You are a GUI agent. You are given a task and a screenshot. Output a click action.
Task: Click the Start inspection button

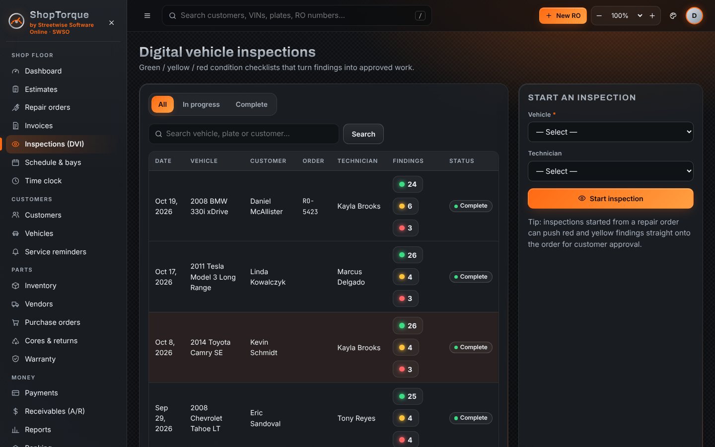[x=611, y=199]
